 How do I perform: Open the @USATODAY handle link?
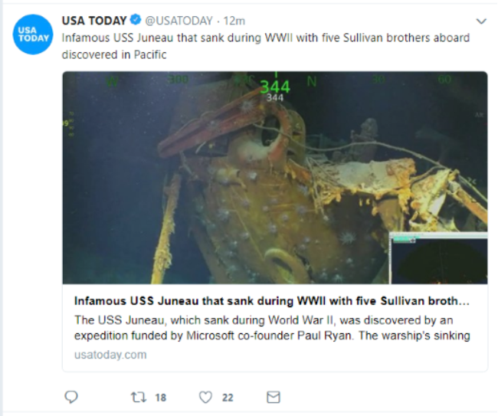(x=179, y=21)
